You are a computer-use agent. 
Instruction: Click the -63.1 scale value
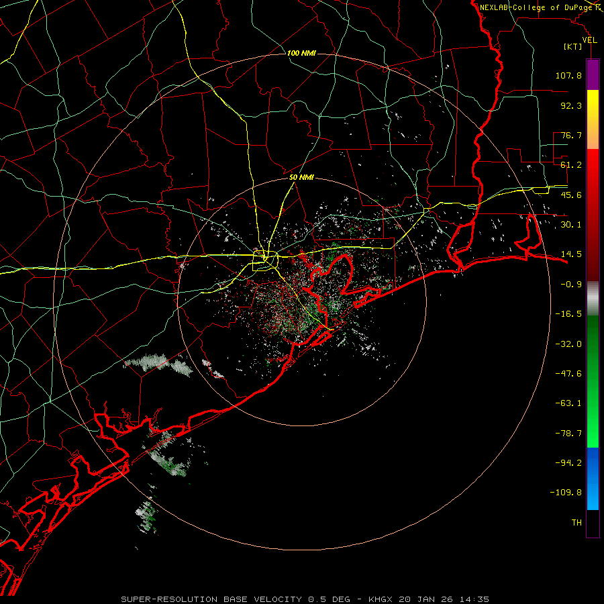tap(568, 403)
